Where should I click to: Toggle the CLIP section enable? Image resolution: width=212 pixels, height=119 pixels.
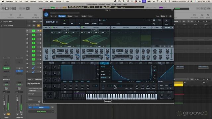(x=62, y=92)
